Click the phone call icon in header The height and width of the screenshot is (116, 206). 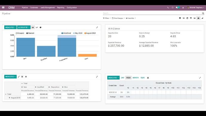click(x=168, y=8)
